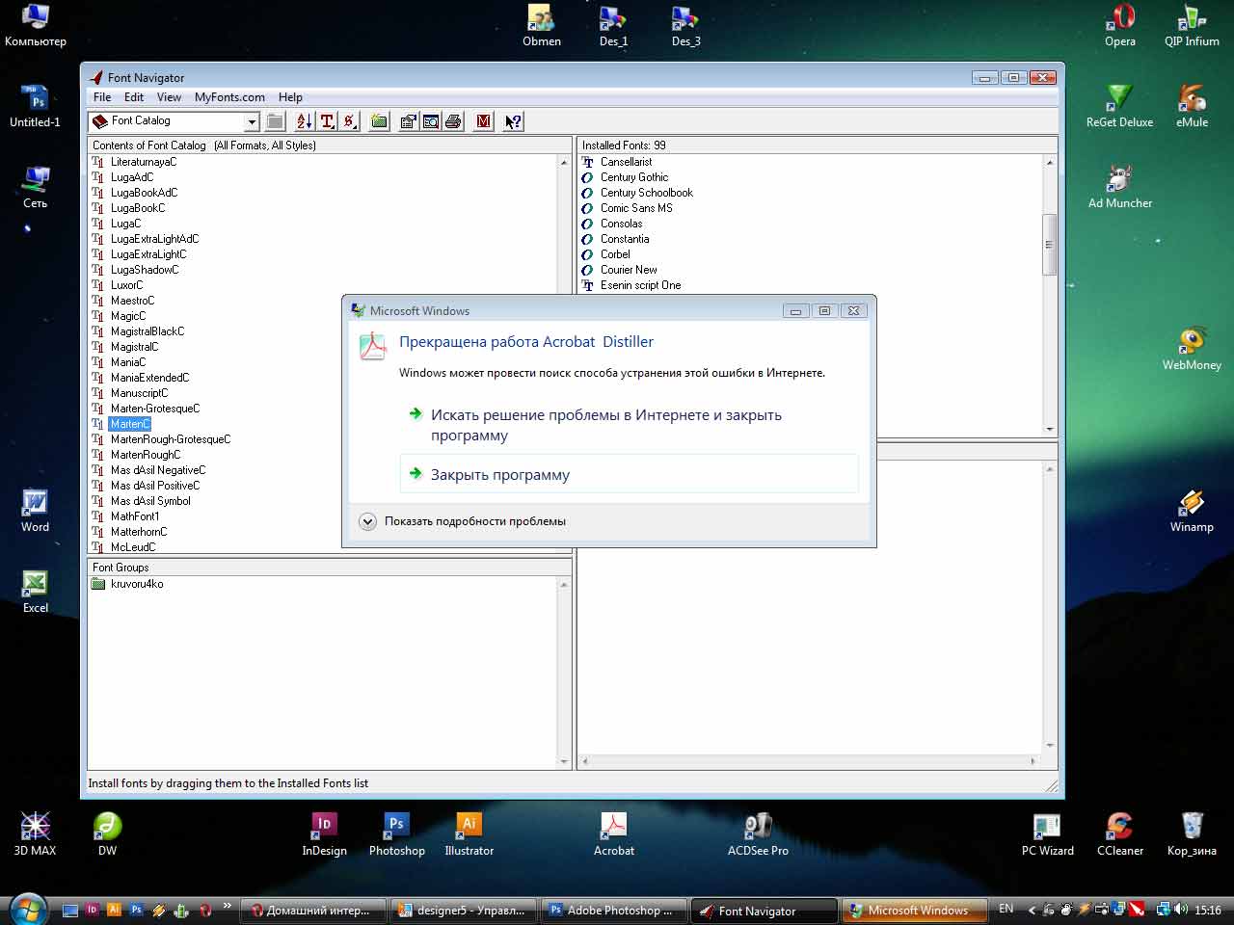Open the 3D MAX desktop icon

click(x=35, y=834)
